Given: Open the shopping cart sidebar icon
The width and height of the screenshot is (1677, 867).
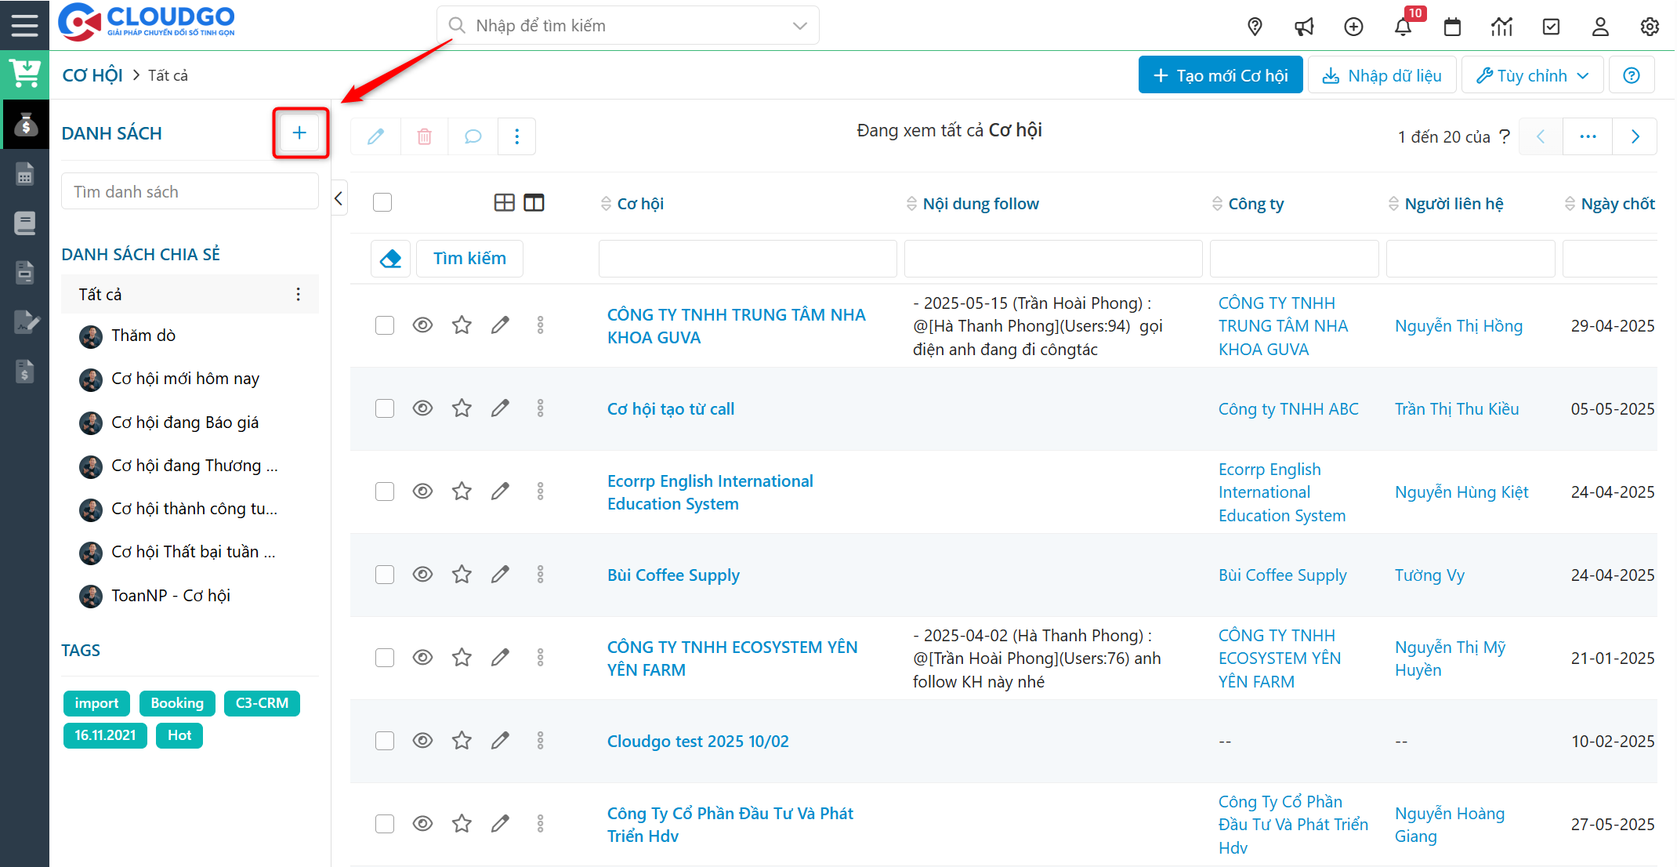Looking at the screenshot, I should point(25,74).
